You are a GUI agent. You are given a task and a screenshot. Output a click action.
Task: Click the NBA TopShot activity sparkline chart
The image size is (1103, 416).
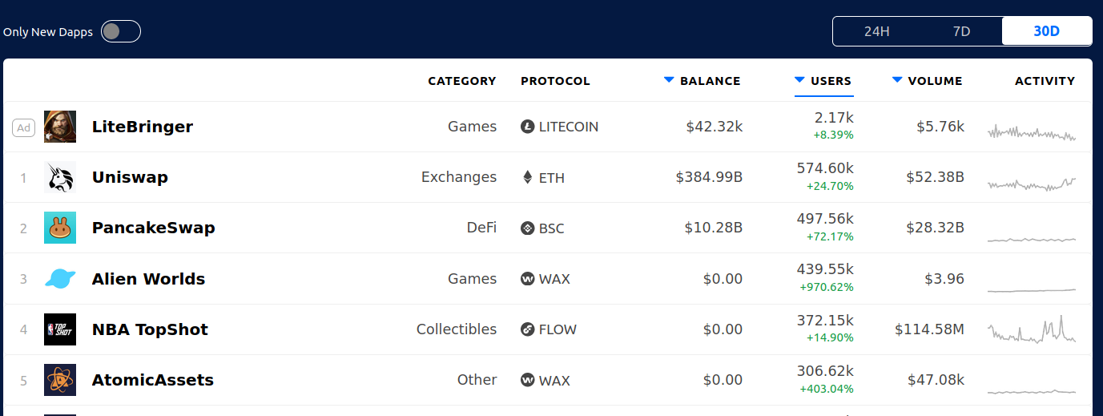[1032, 329]
